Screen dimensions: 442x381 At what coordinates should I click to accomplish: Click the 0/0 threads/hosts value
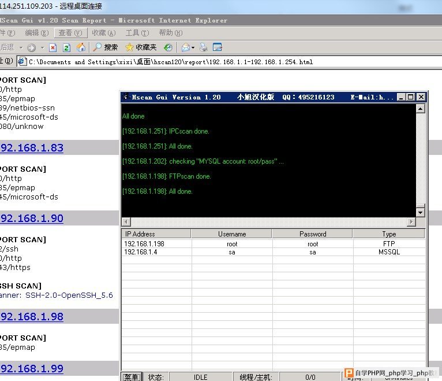tap(310, 377)
